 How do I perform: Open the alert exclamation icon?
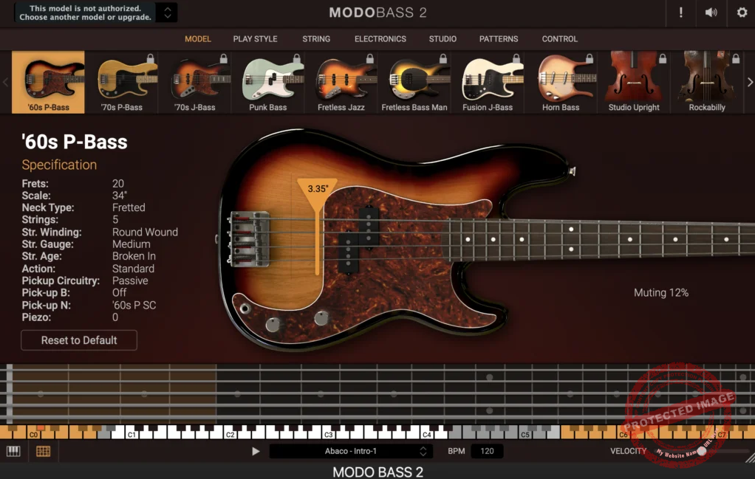coord(681,13)
